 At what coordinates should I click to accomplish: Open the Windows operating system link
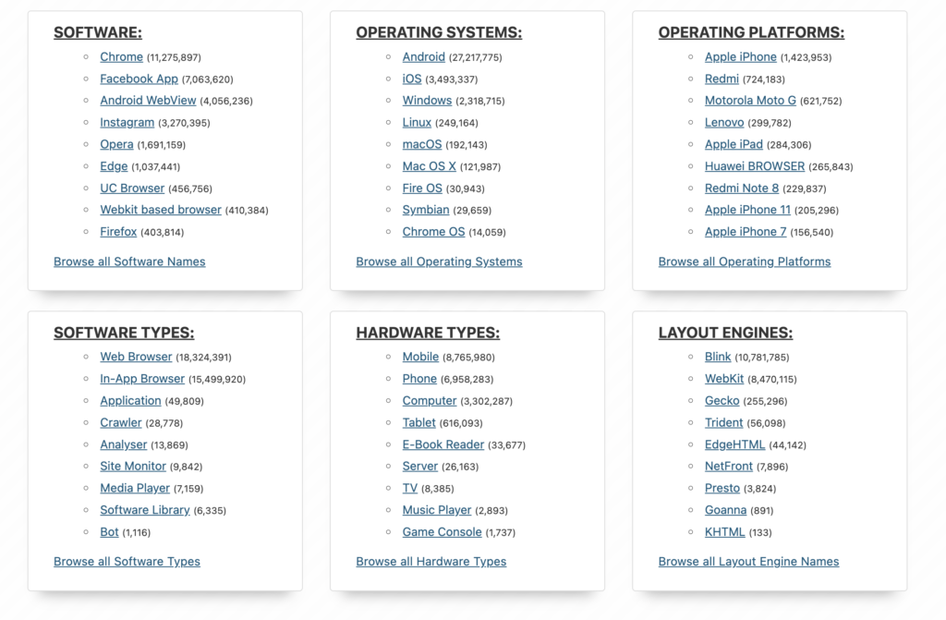427,100
